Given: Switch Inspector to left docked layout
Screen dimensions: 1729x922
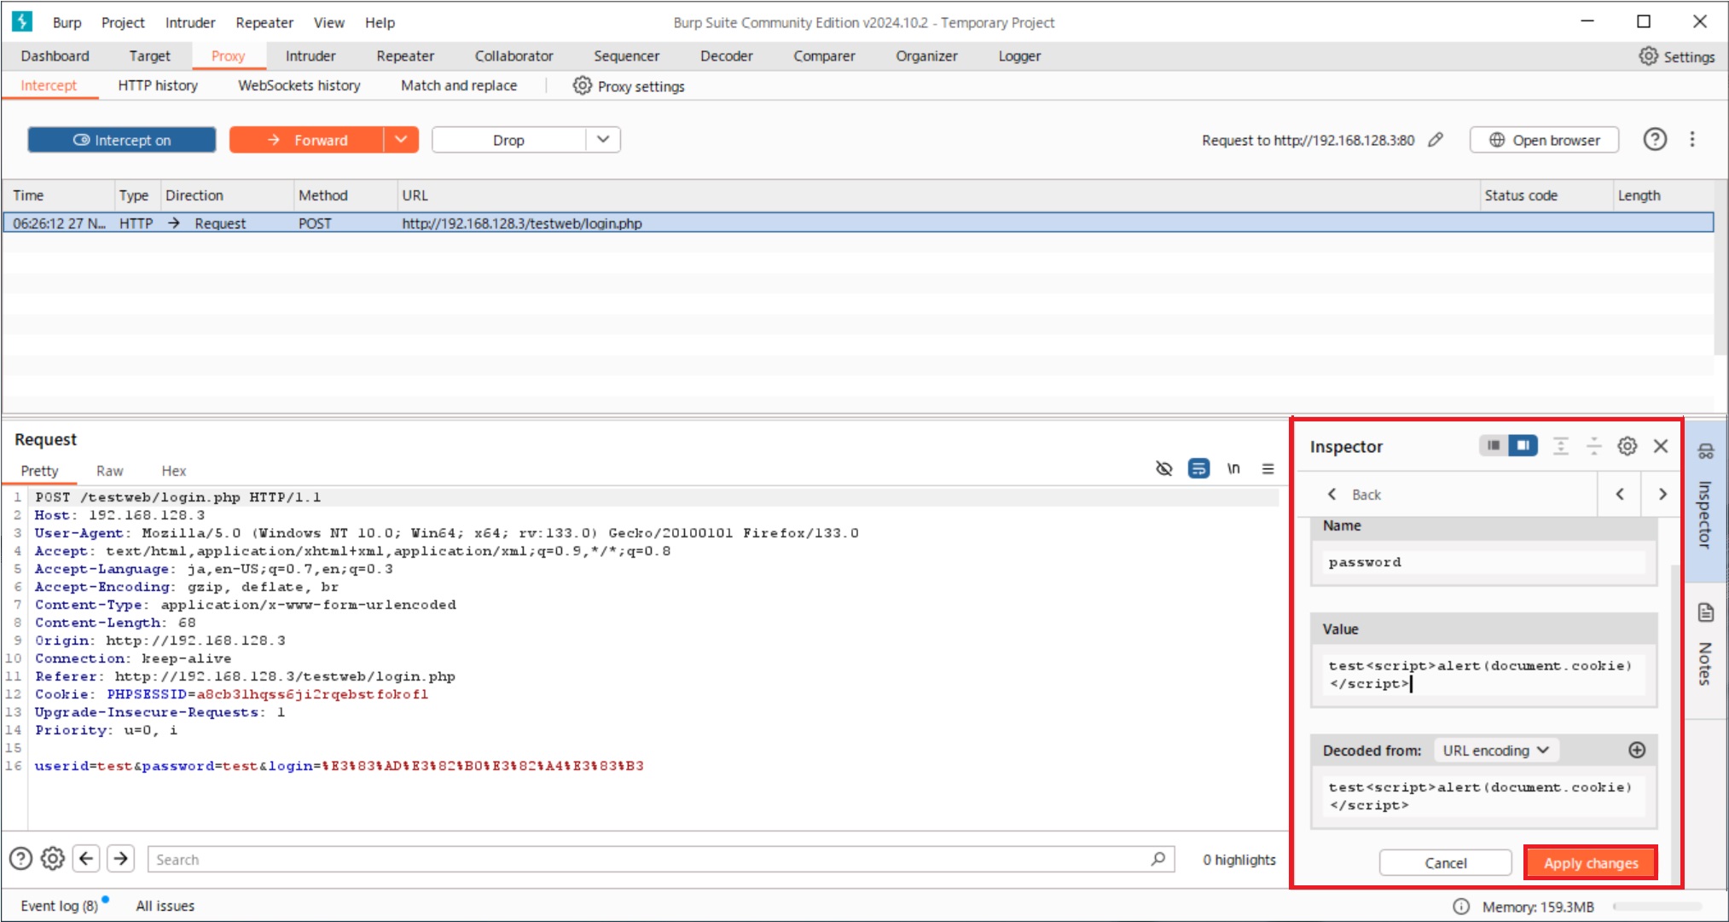Looking at the screenshot, I should point(1494,445).
